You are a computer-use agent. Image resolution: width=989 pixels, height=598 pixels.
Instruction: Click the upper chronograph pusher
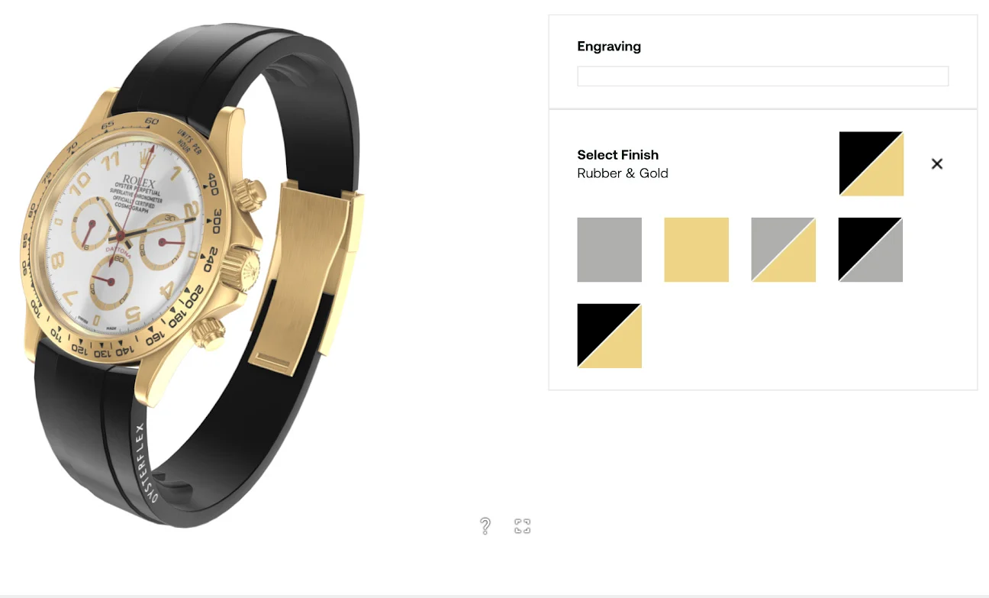click(x=250, y=192)
